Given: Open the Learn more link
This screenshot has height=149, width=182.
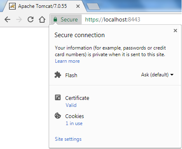Looking at the screenshot, I should click(x=67, y=61).
